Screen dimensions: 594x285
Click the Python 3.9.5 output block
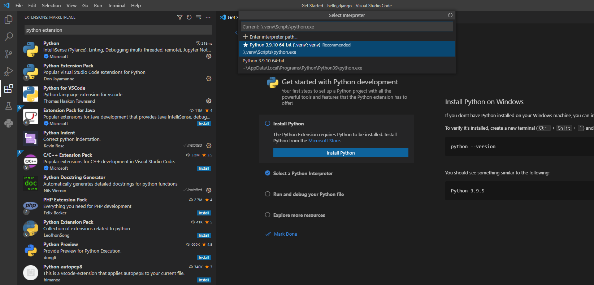click(520, 191)
